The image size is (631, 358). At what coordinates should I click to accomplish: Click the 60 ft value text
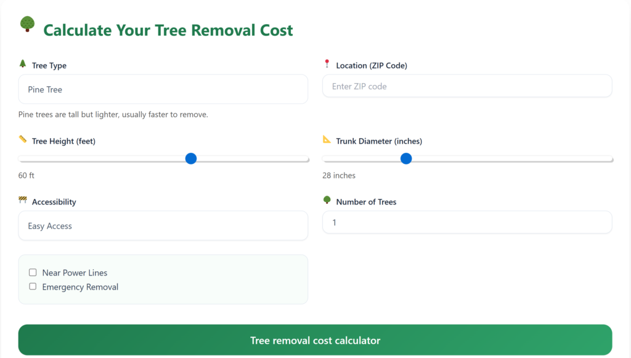pyautogui.click(x=26, y=176)
